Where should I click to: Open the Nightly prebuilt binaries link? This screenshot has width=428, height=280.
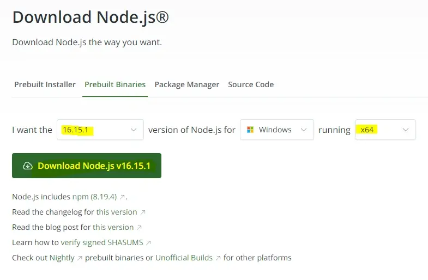[x=62, y=258]
